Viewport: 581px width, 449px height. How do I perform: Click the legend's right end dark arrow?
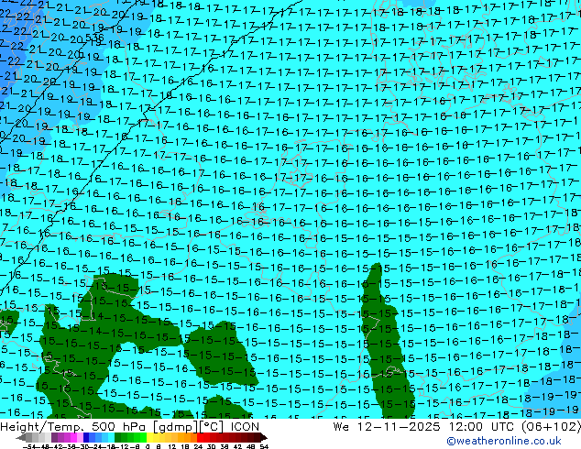click(264, 437)
